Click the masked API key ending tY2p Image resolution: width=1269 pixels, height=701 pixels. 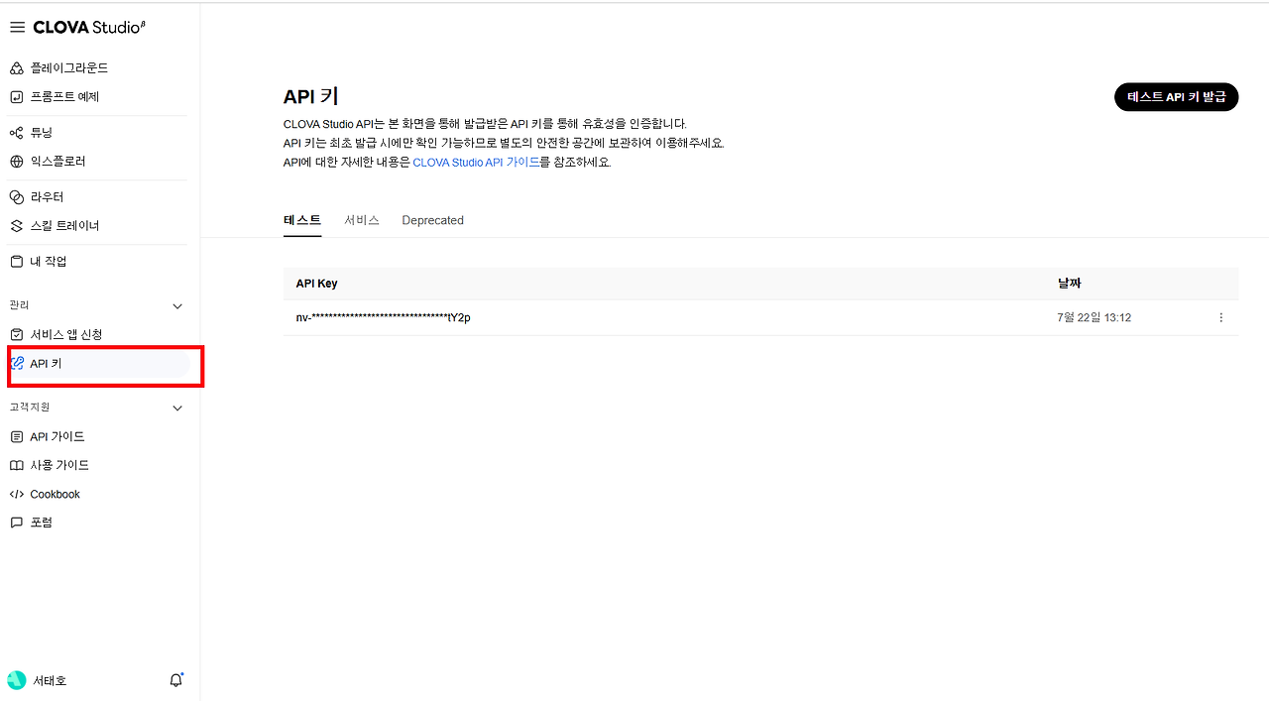[x=383, y=317]
